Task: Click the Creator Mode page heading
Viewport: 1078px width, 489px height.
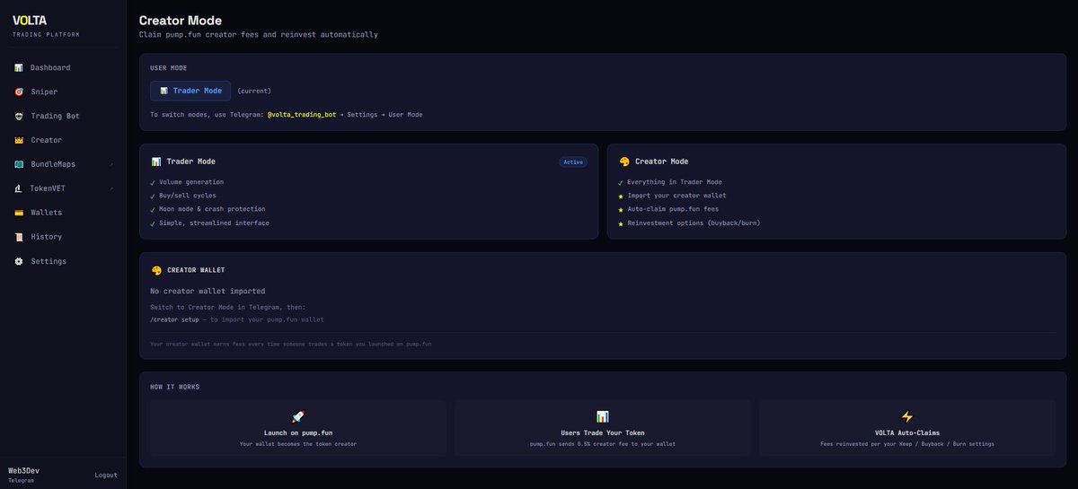Action: (x=181, y=21)
